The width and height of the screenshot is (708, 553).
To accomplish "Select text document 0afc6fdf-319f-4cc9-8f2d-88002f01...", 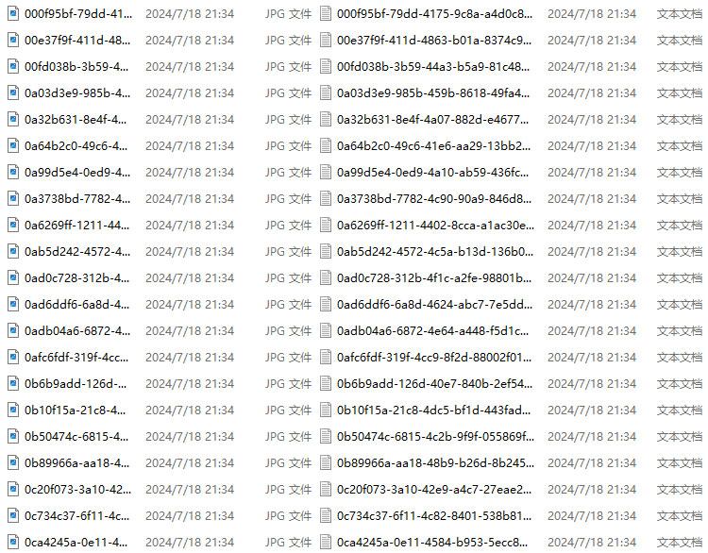I will click(434, 357).
